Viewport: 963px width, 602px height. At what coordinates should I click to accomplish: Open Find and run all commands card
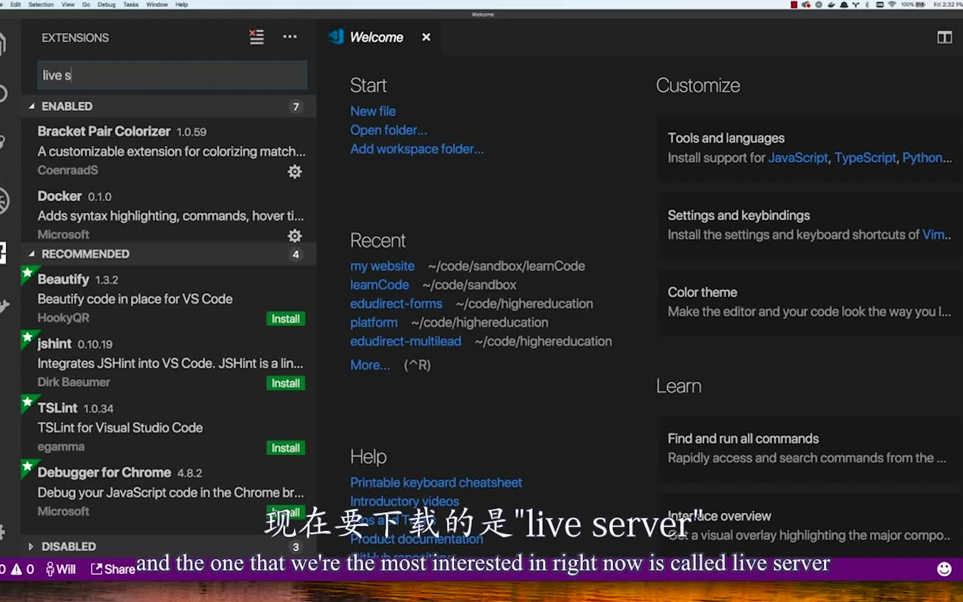click(810, 449)
